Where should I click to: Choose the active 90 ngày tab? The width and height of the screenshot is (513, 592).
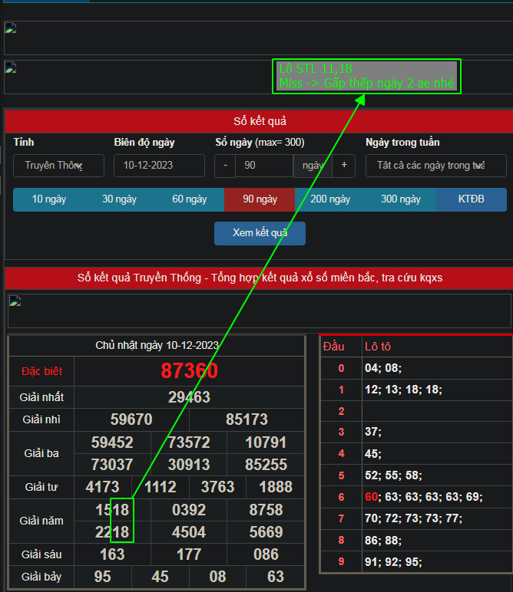(x=260, y=199)
